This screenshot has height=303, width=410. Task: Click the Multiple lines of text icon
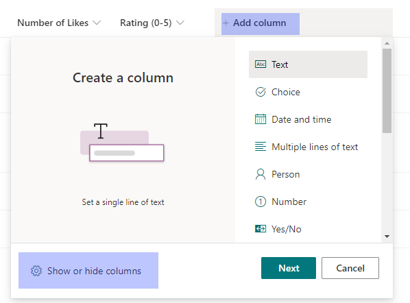coord(261,147)
